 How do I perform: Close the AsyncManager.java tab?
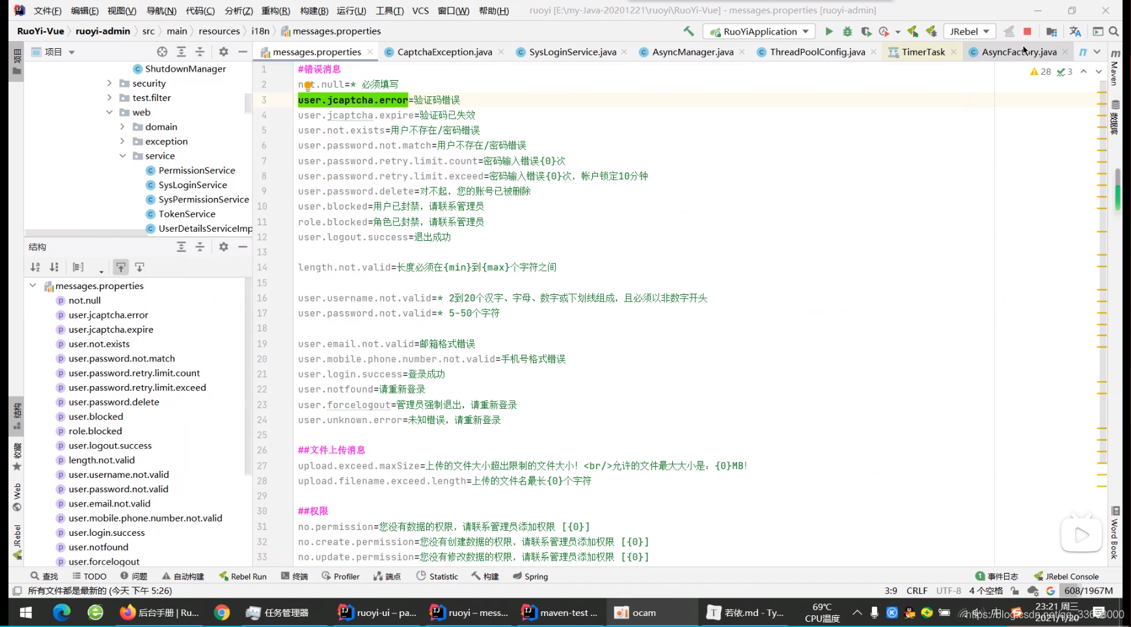[x=742, y=51]
